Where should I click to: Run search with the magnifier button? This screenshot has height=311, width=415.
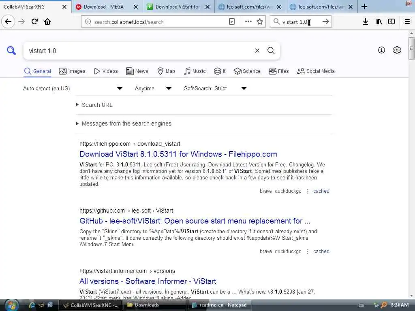coord(271,51)
